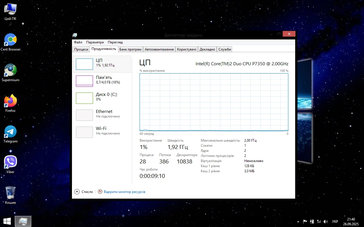
Task: Open the Параметри menu
Action: (95, 42)
